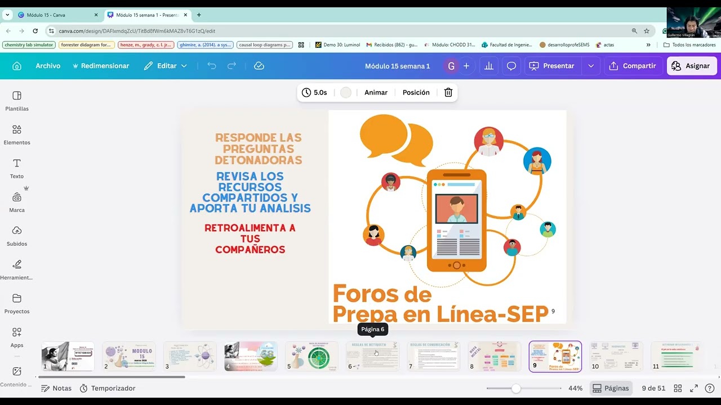Select page 1 thumbnail

point(68,356)
